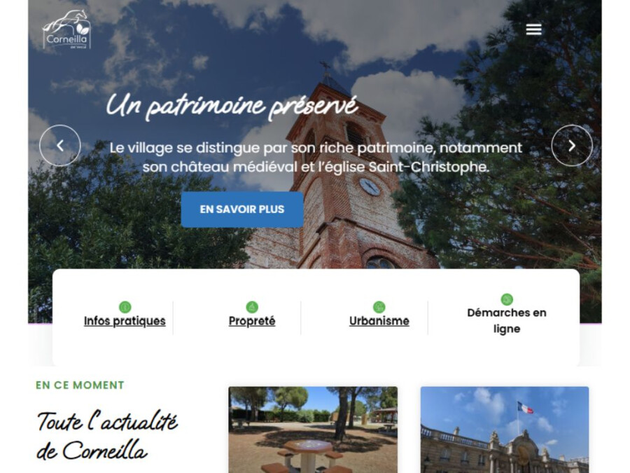Open the hamburger navigation menu
This screenshot has width=630, height=473.
pyautogui.click(x=533, y=29)
